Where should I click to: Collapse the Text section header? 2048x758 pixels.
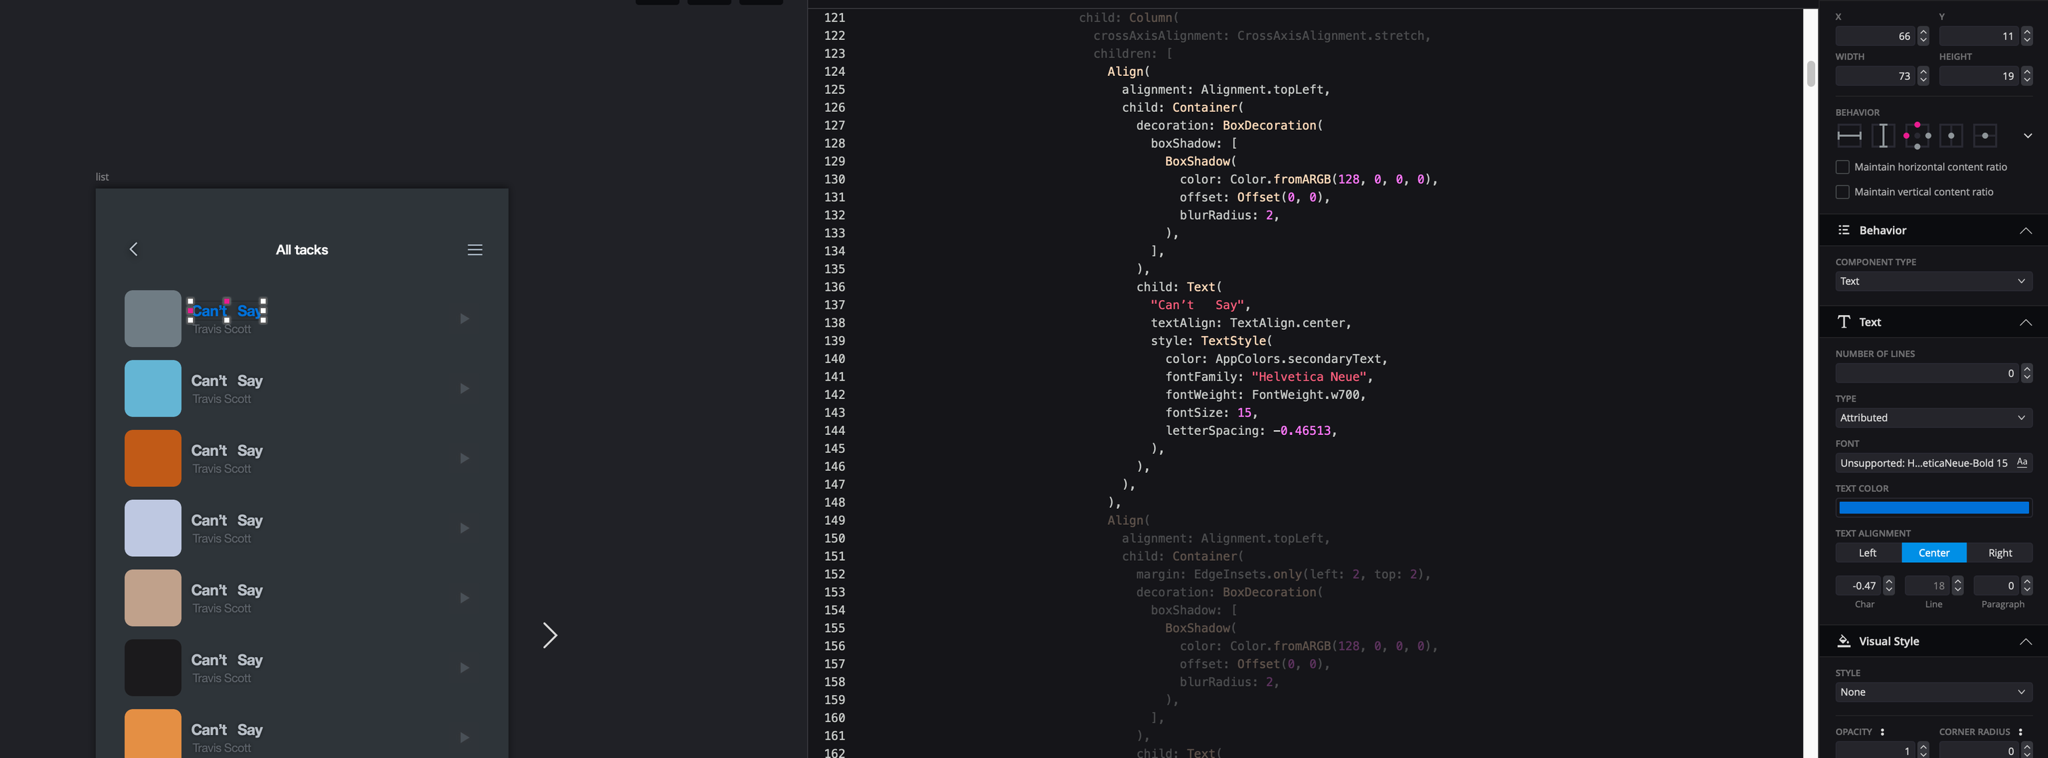pos(2024,322)
